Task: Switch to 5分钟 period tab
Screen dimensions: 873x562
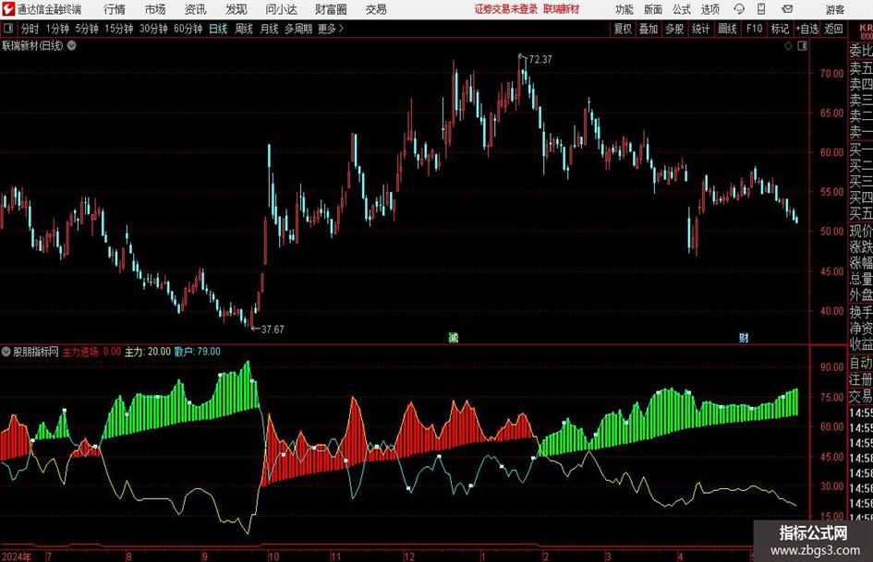Action: [87, 29]
